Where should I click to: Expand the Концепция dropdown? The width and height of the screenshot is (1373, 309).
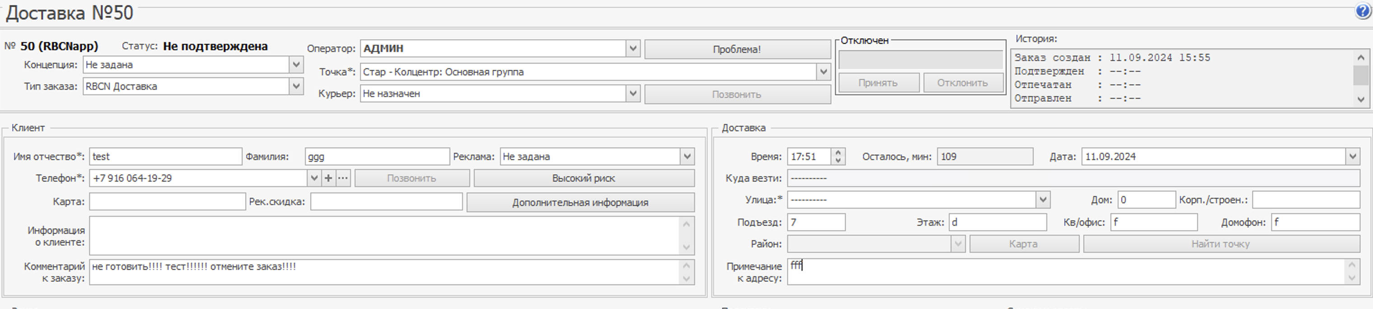coord(296,65)
